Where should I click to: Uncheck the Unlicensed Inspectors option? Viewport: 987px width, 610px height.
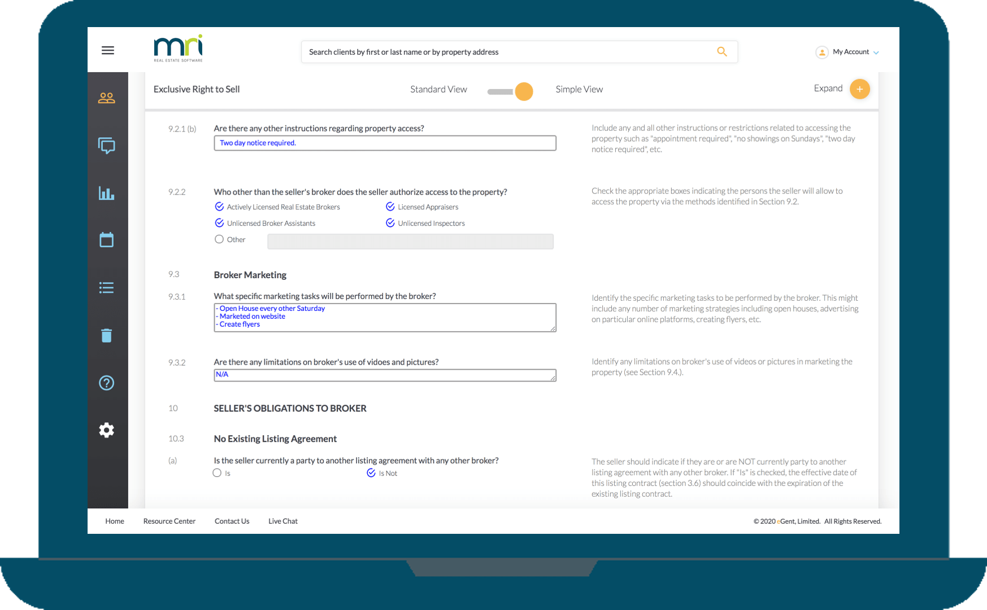coord(390,223)
